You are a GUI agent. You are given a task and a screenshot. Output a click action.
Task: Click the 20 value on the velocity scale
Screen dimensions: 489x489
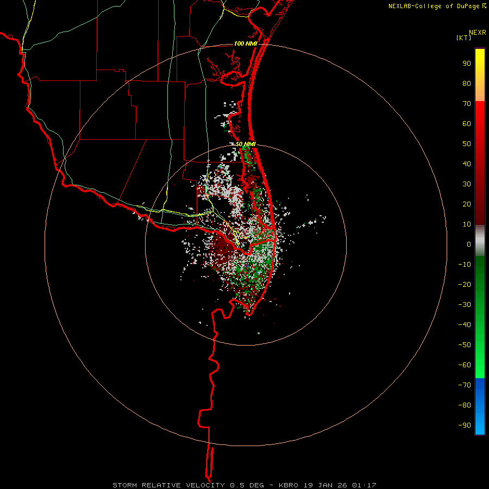[x=467, y=204]
